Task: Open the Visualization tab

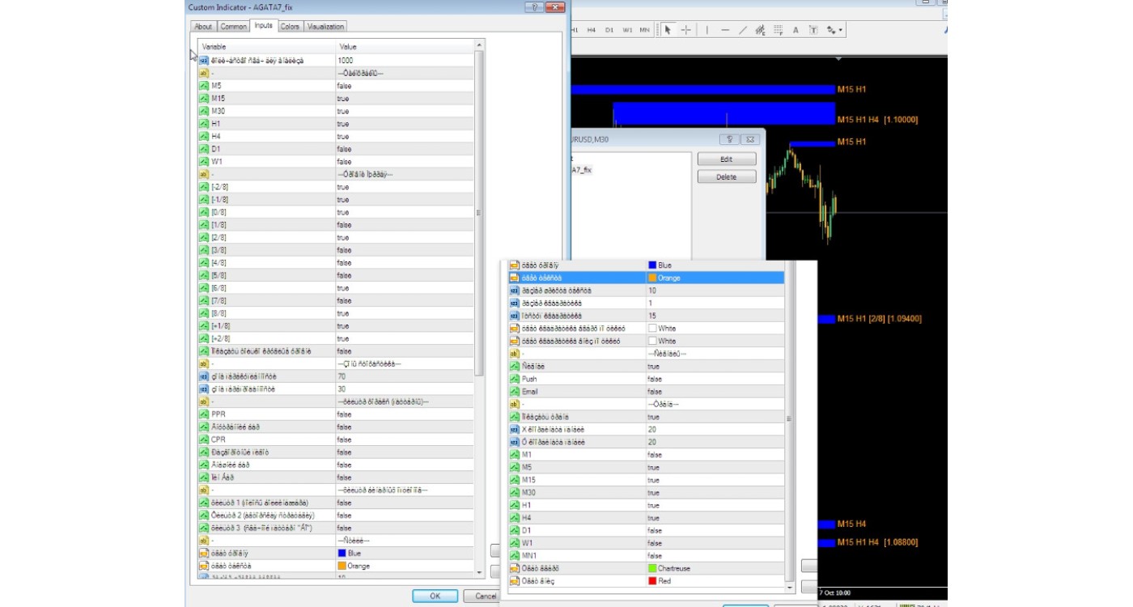Action: 325,27
